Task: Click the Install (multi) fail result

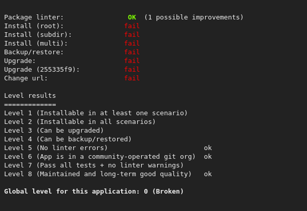Action: pos(132,44)
